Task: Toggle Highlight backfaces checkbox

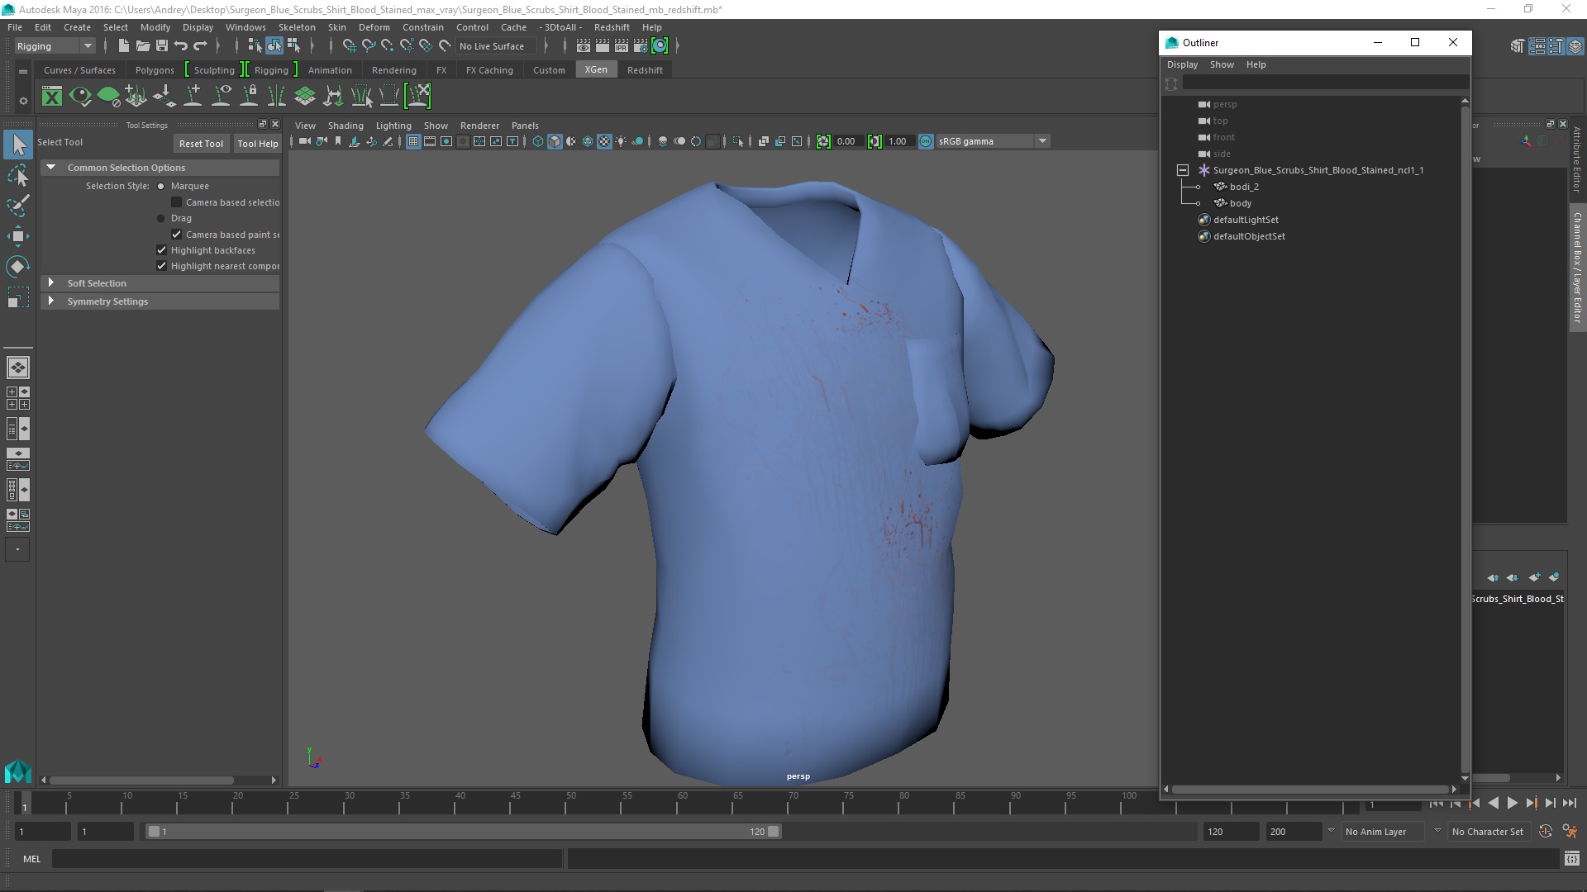Action: tap(162, 250)
